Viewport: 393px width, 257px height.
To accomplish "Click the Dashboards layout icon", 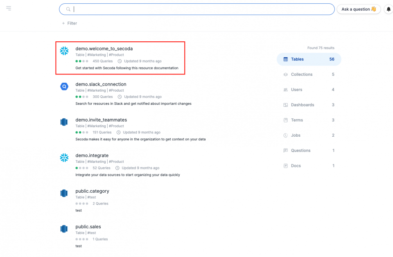I will 285,105.
